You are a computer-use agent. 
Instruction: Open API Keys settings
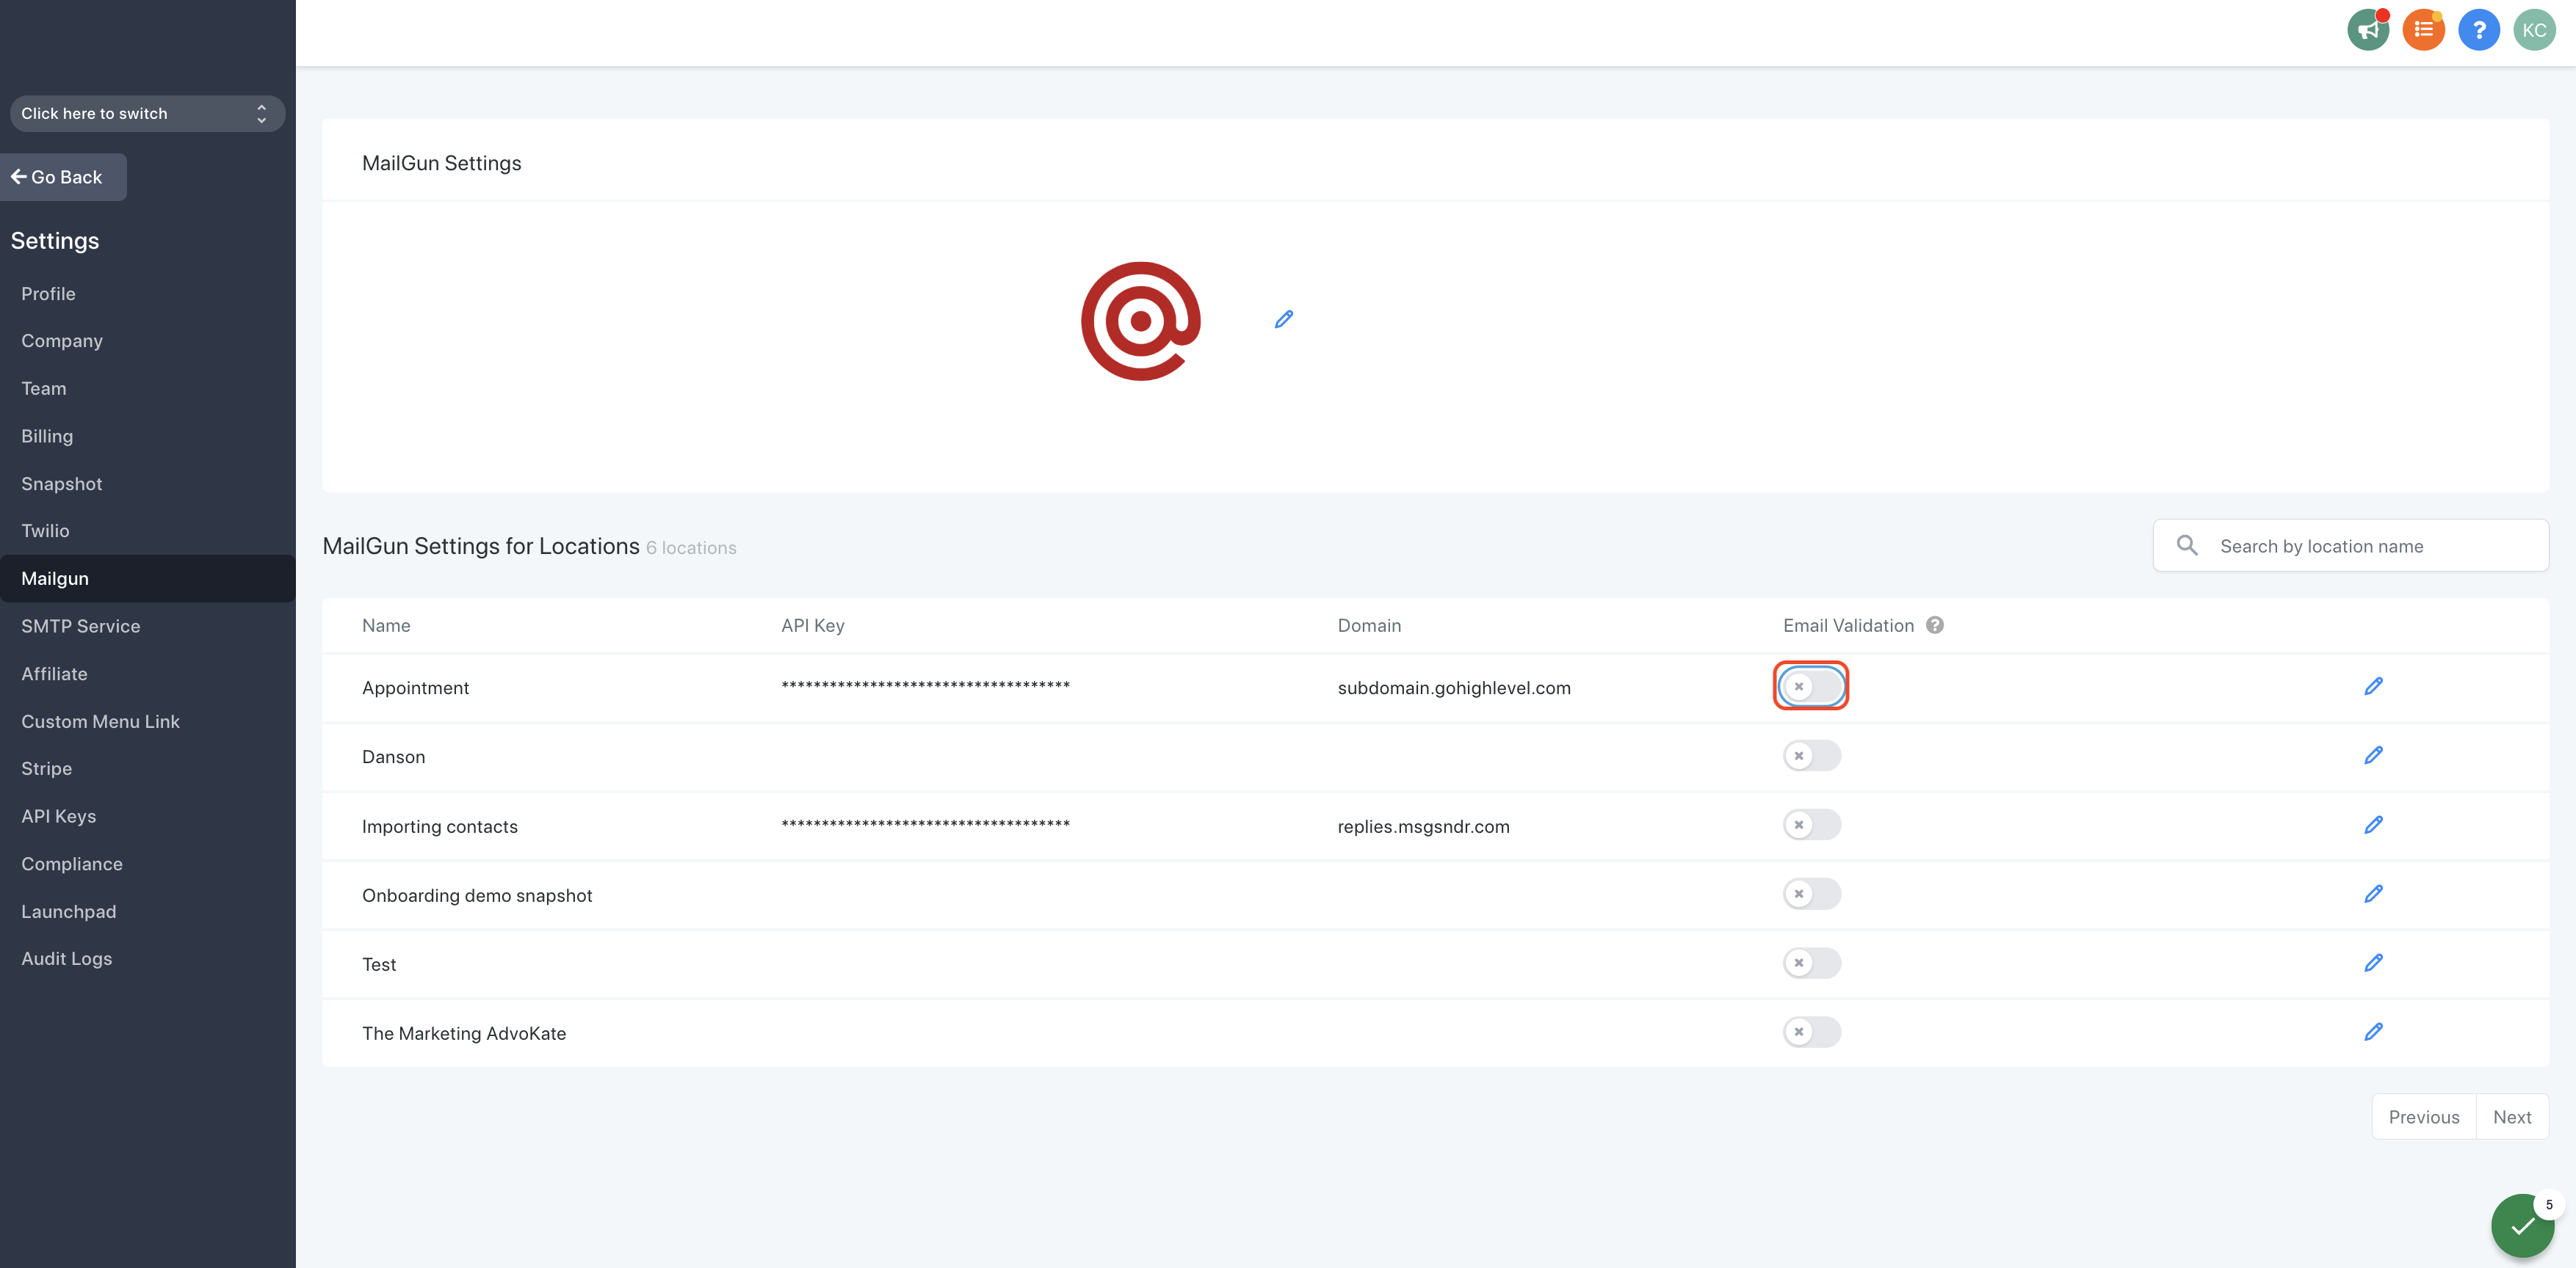coord(59,817)
